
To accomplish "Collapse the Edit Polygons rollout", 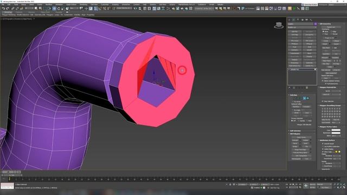I will point(295,134).
